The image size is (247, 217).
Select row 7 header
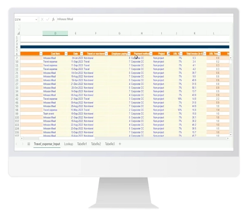point(17,58)
